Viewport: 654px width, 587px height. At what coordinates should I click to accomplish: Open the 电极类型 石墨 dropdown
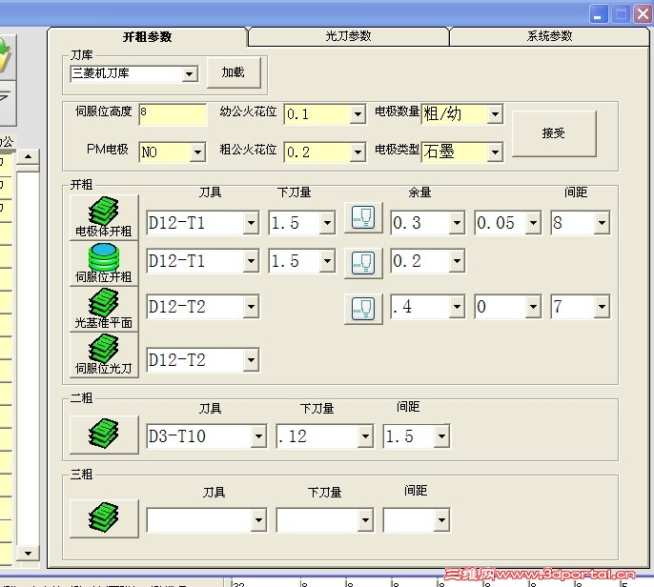495,152
